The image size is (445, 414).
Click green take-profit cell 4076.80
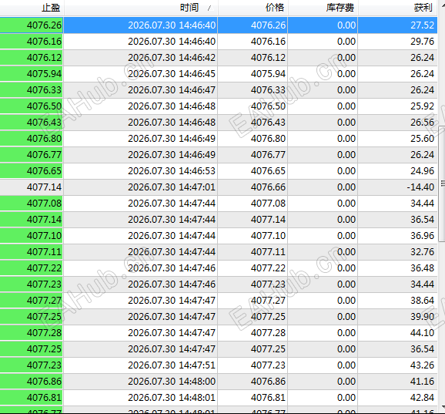pos(32,138)
